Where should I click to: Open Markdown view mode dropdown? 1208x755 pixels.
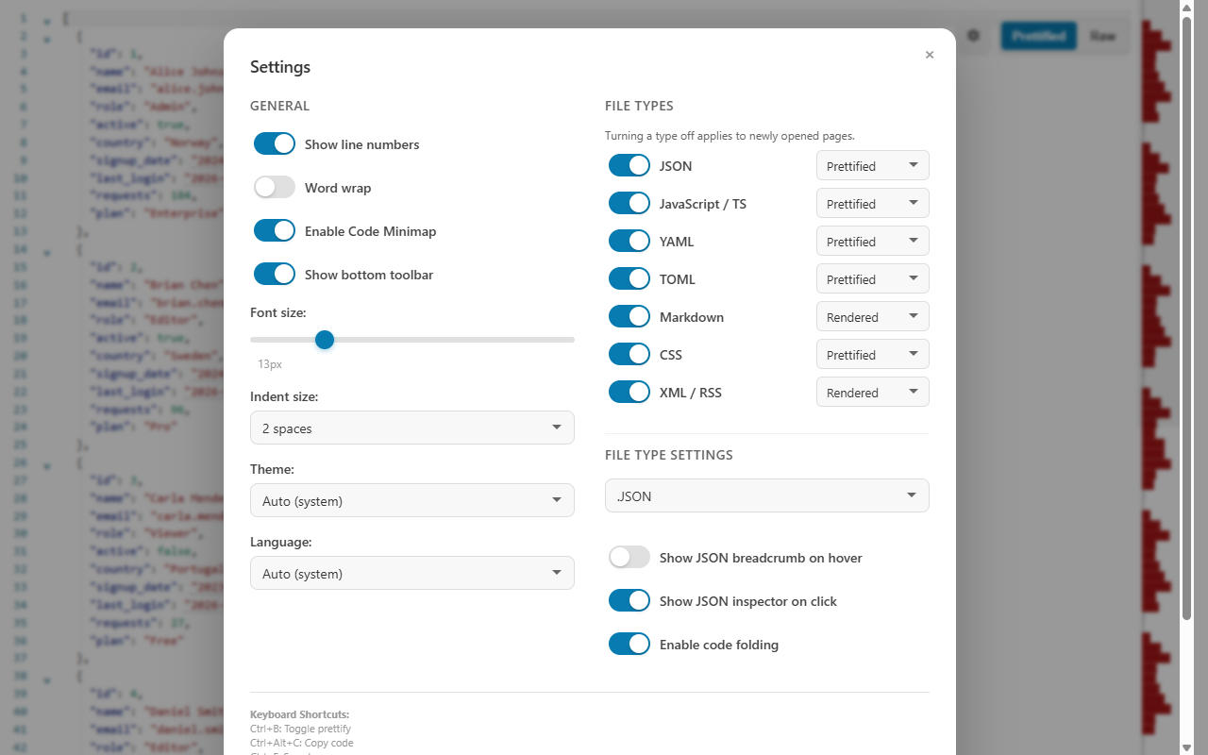[x=873, y=317]
